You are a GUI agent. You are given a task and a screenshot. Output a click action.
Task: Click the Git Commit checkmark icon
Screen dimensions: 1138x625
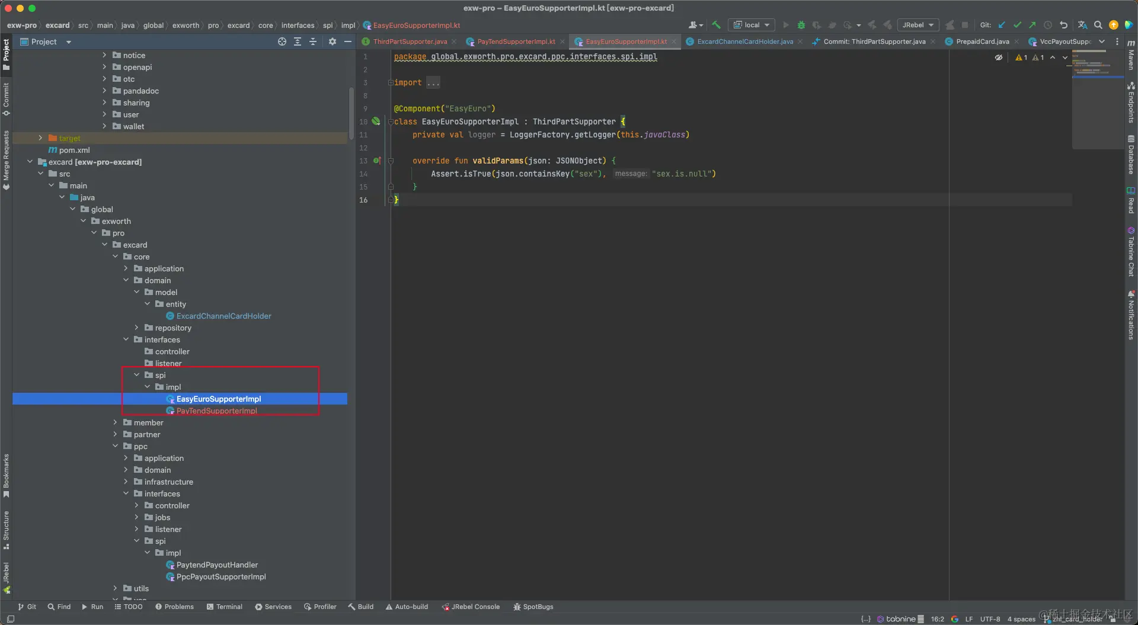[1017, 25]
